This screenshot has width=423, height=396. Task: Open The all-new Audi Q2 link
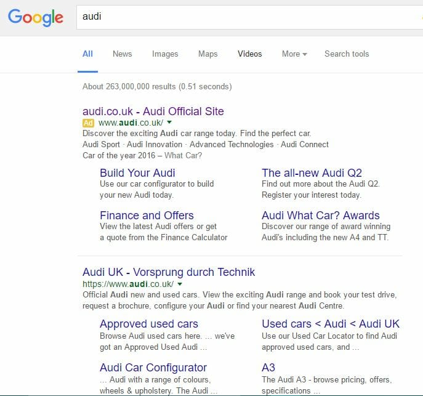pyautogui.click(x=312, y=173)
